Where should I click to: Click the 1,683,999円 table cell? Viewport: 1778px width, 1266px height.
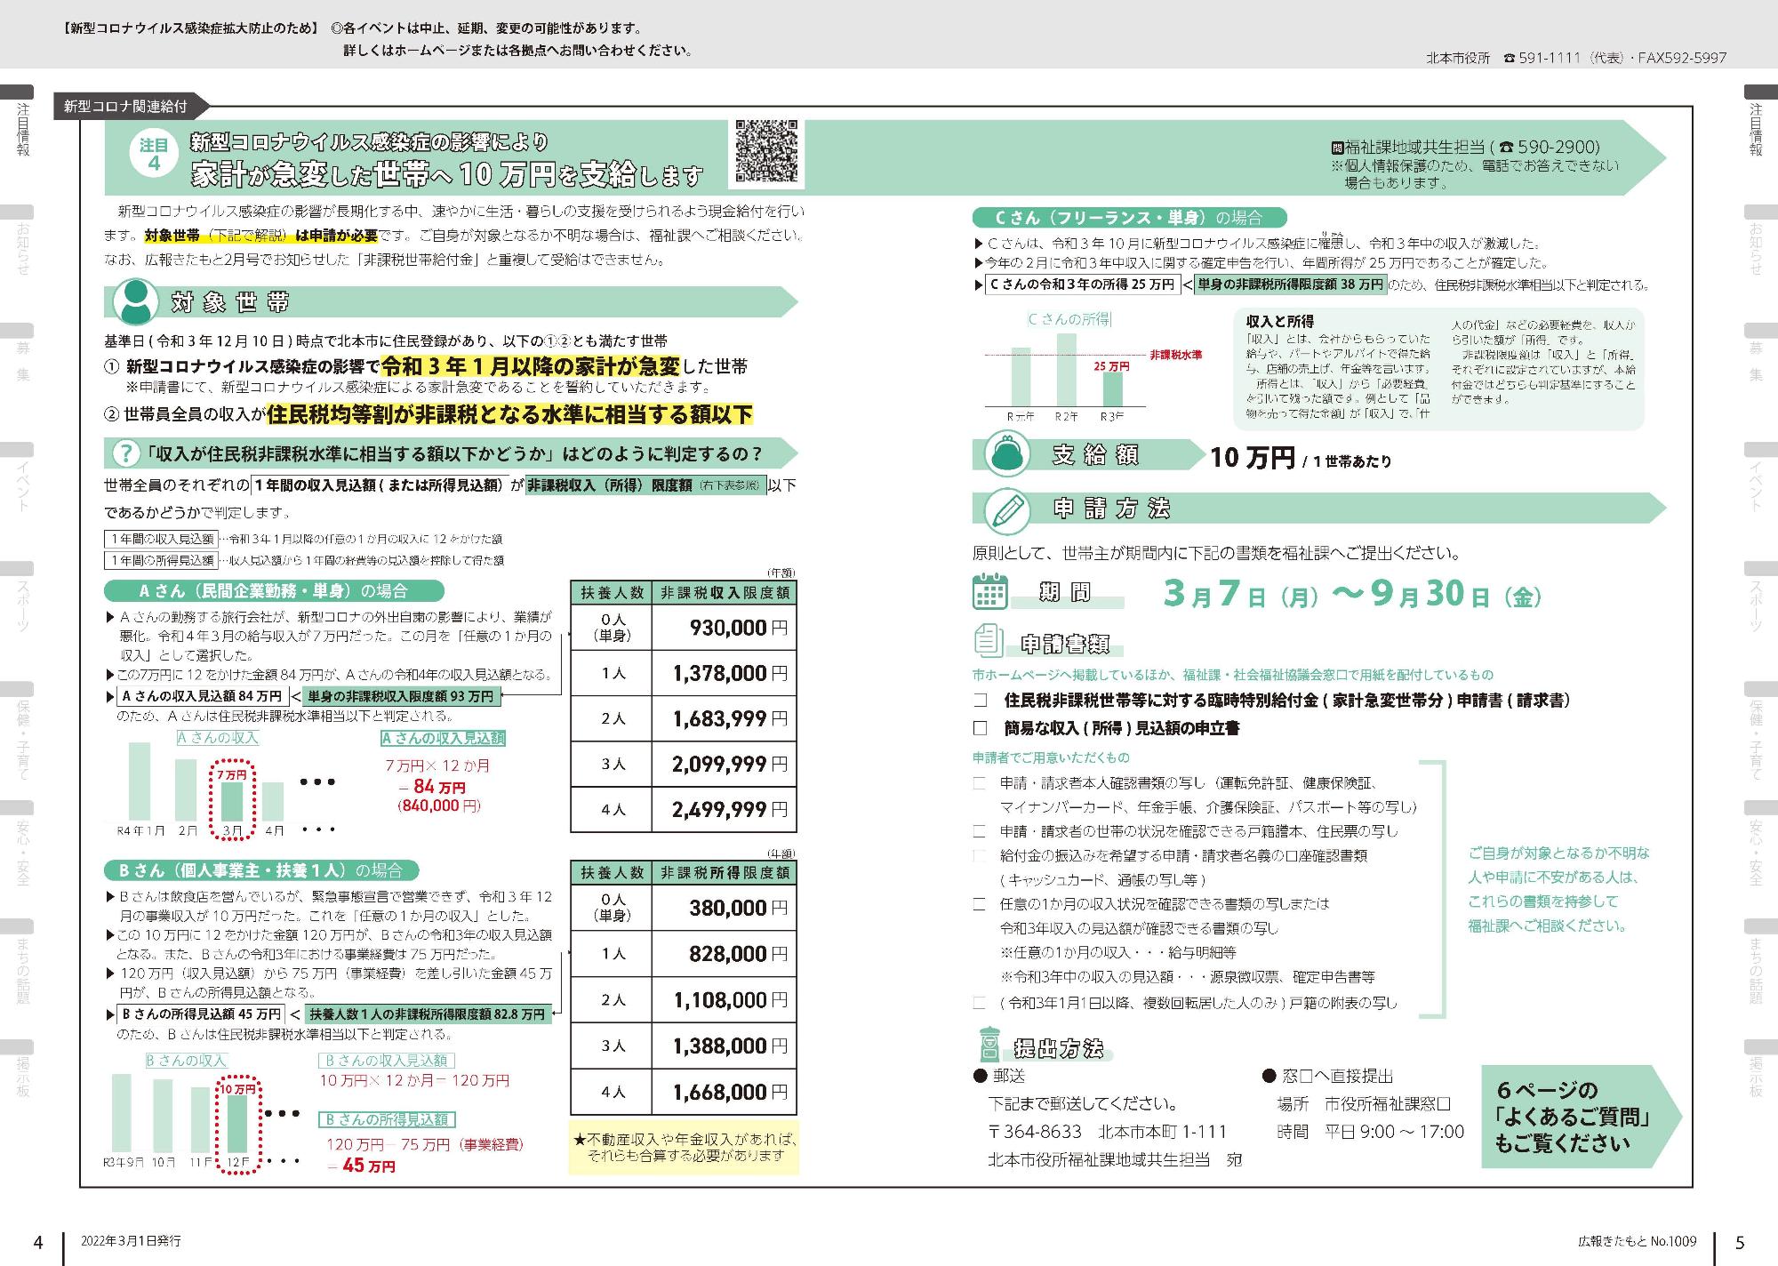coord(724,718)
